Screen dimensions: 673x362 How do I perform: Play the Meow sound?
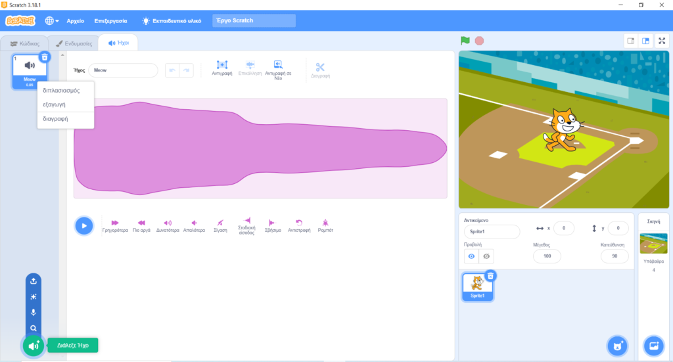(84, 226)
